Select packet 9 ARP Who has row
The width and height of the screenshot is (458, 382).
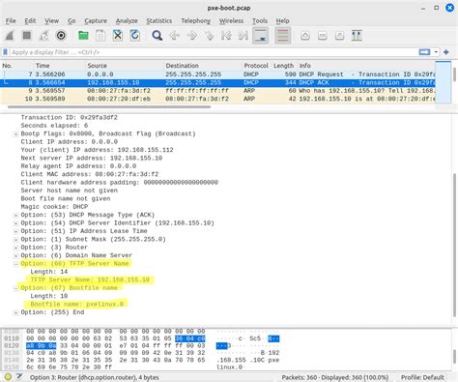click(217, 91)
